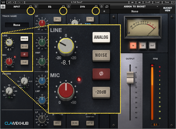Load the next preset with right arrow
This screenshot has height=129, width=176.
(140, 2)
